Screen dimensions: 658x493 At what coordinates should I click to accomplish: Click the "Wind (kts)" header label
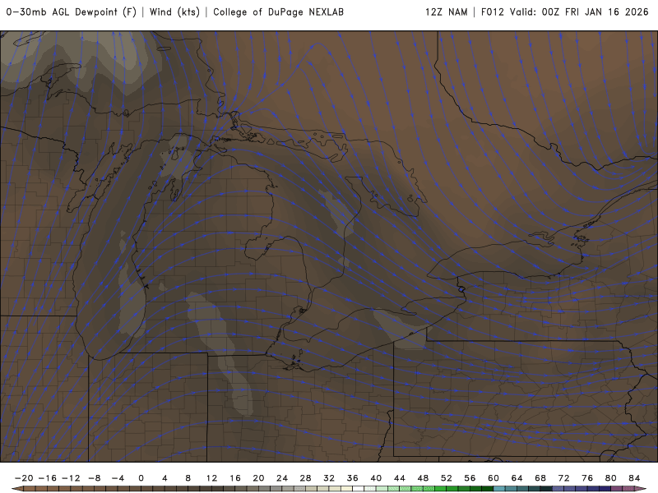pos(174,12)
